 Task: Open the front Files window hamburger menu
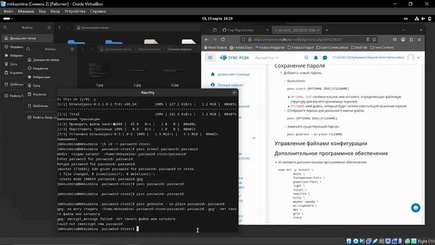[72, 49]
